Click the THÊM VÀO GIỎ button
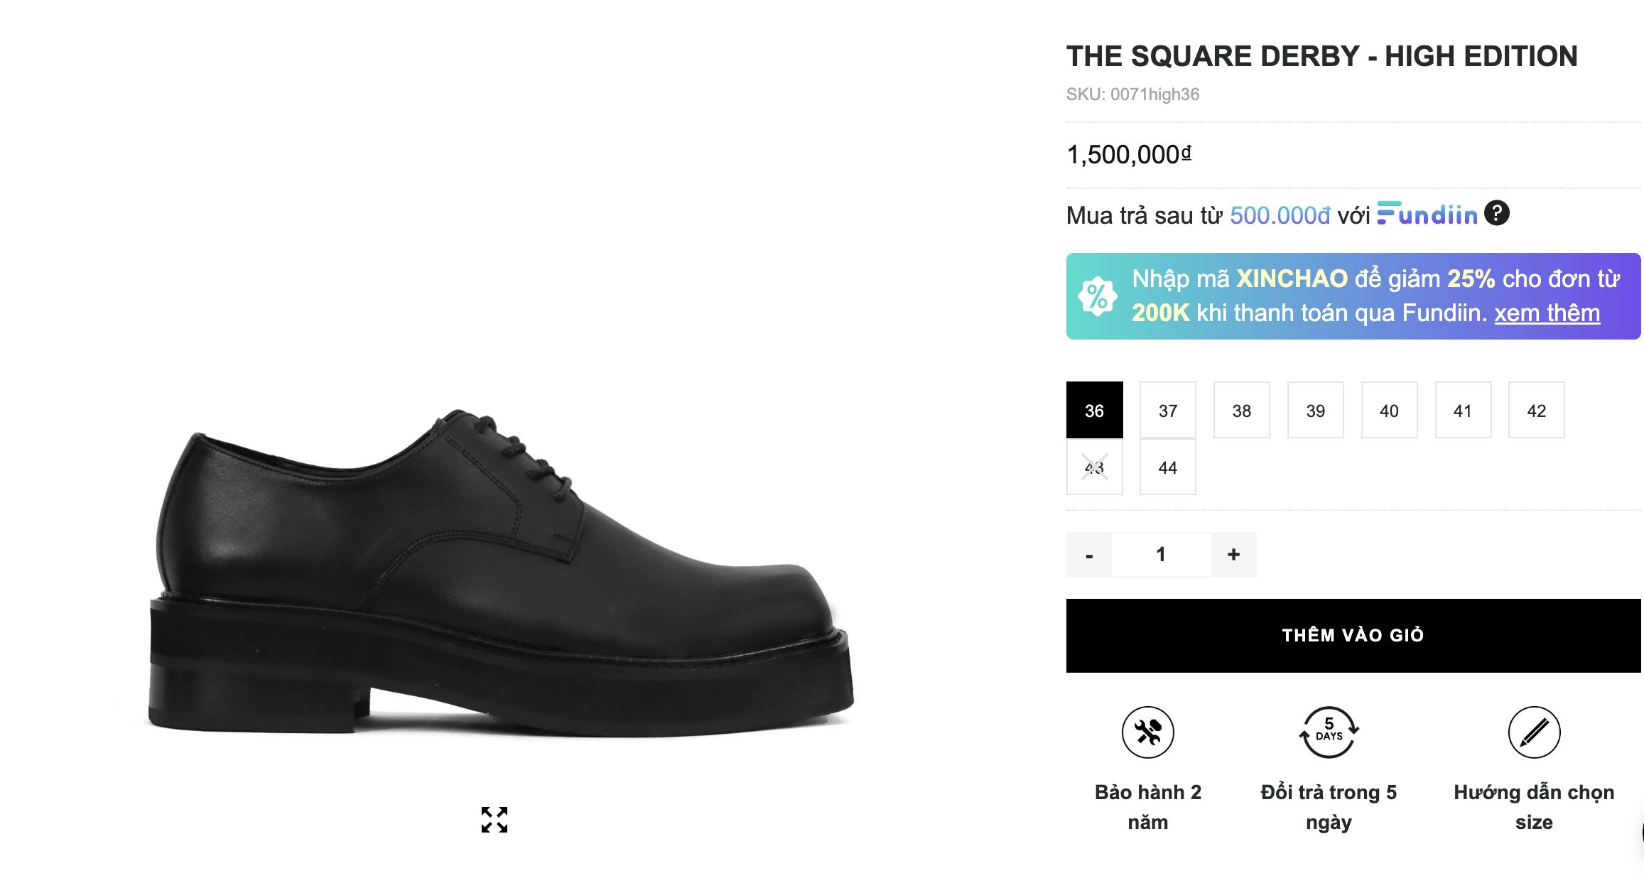Image resolution: width=1644 pixels, height=878 pixels. (x=1353, y=636)
